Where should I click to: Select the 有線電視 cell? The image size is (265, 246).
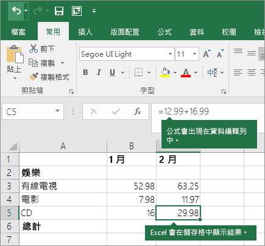pos(63,186)
